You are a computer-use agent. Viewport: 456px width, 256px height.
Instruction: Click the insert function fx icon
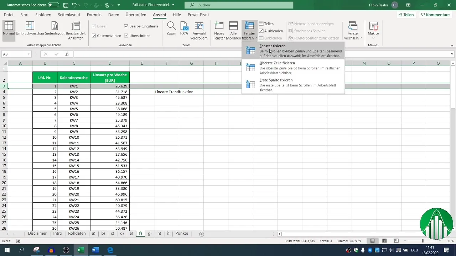pos(67,54)
